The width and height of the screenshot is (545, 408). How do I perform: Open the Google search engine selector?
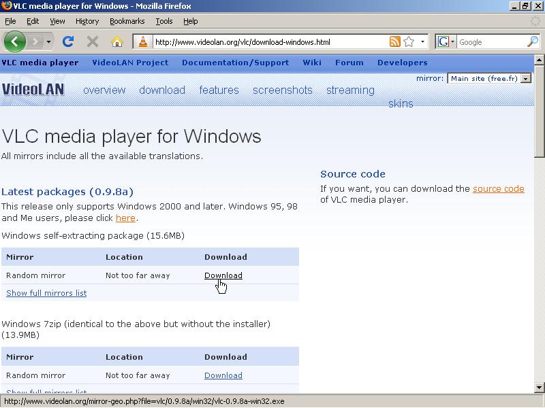tap(446, 41)
